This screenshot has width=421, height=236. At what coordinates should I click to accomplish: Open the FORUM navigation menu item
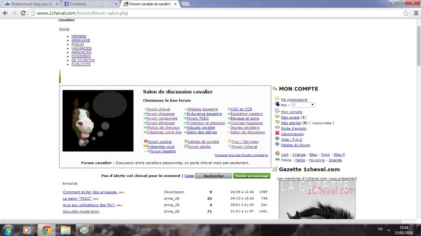[78, 44]
